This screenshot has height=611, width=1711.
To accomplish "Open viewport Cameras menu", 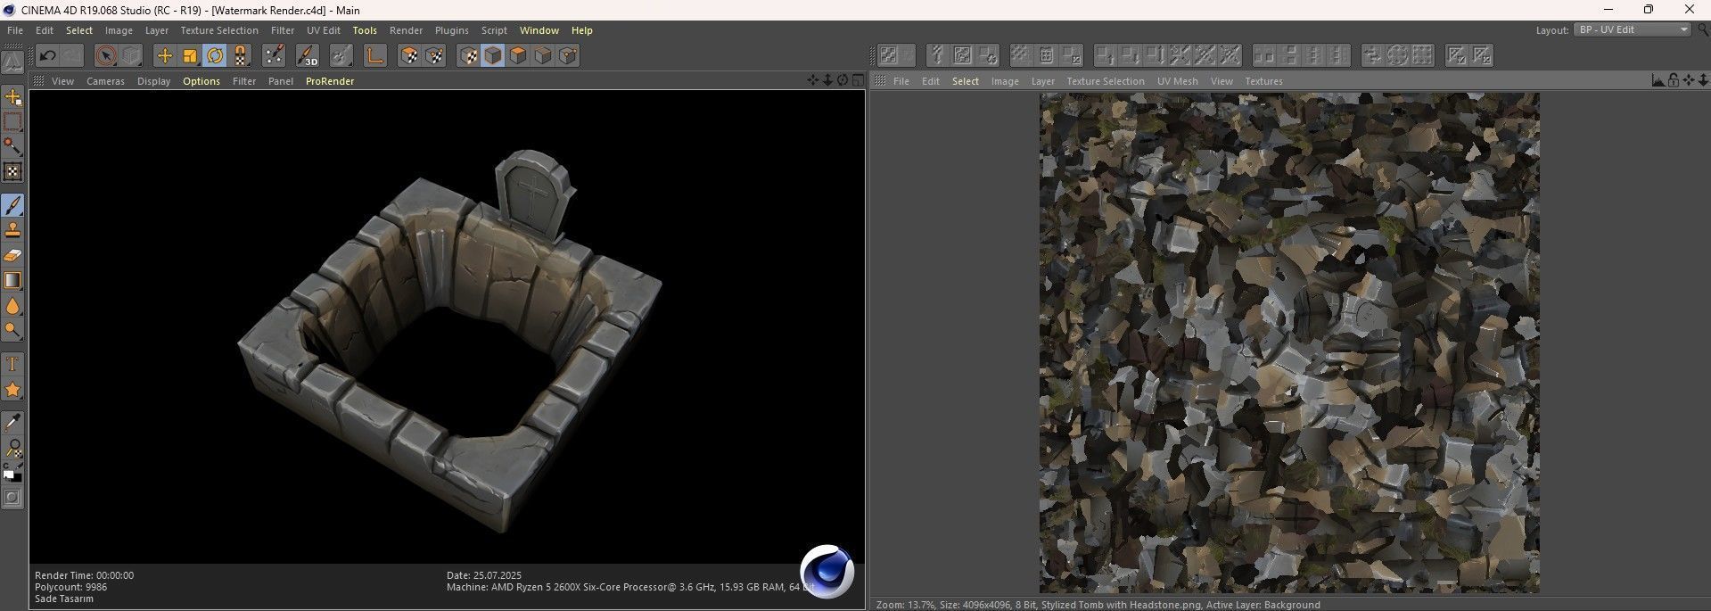I will (x=105, y=81).
